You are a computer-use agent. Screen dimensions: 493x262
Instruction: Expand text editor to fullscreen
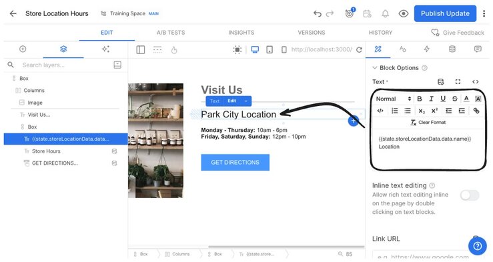458,82
